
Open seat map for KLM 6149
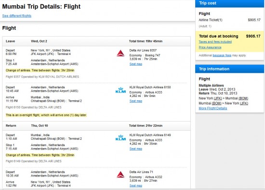tap(136, 149)
